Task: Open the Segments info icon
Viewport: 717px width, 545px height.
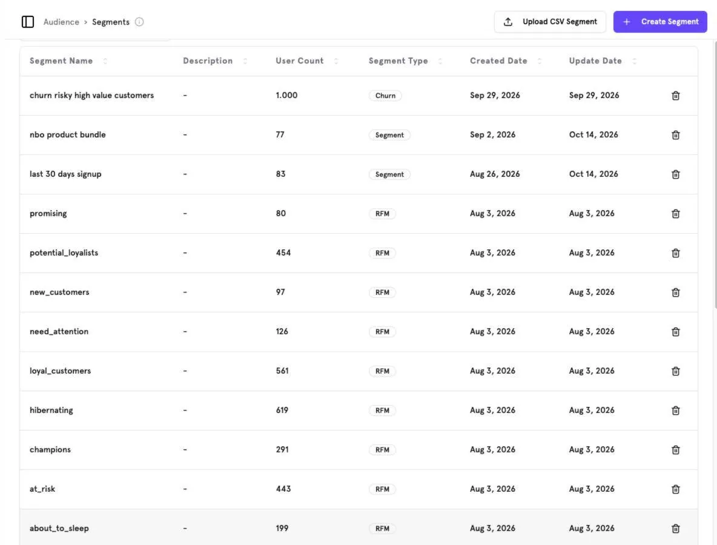Action: (x=139, y=22)
